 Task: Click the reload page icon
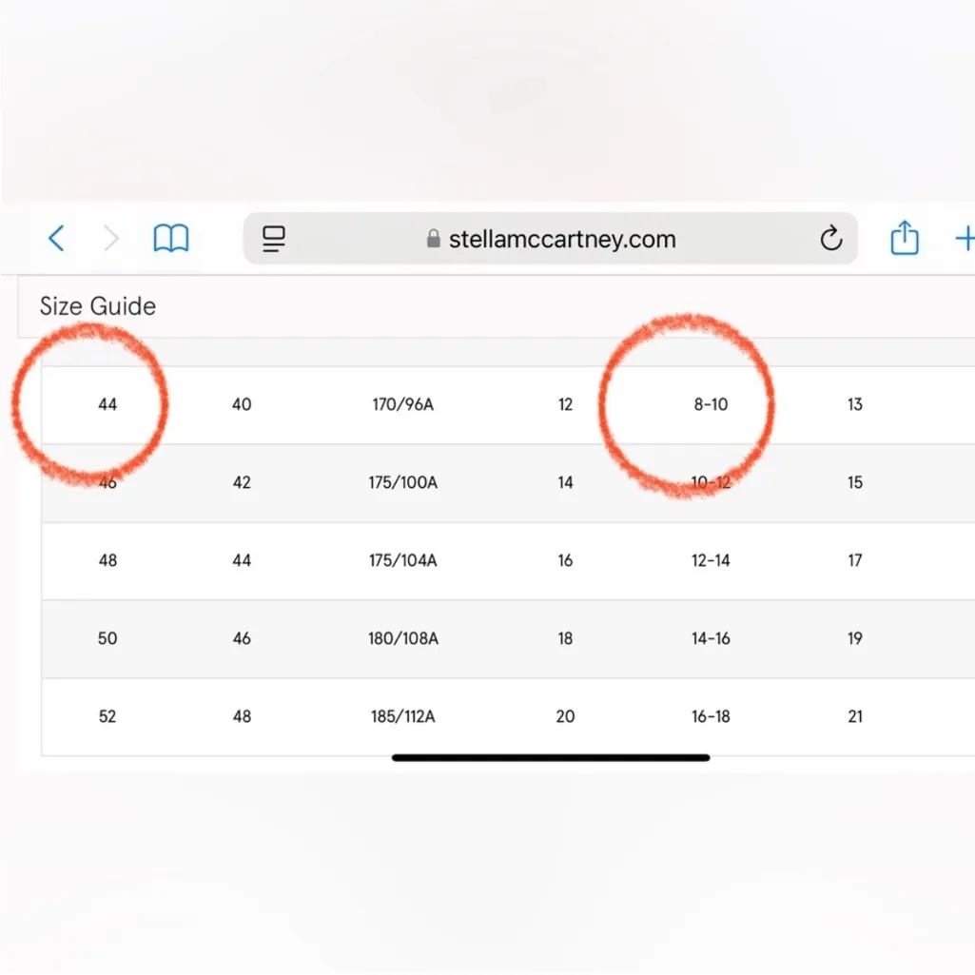(830, 238)
